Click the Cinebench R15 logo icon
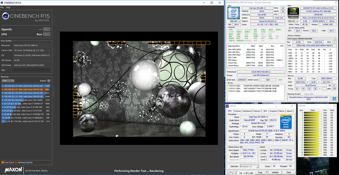339x175 pixels. pos(6,16)
